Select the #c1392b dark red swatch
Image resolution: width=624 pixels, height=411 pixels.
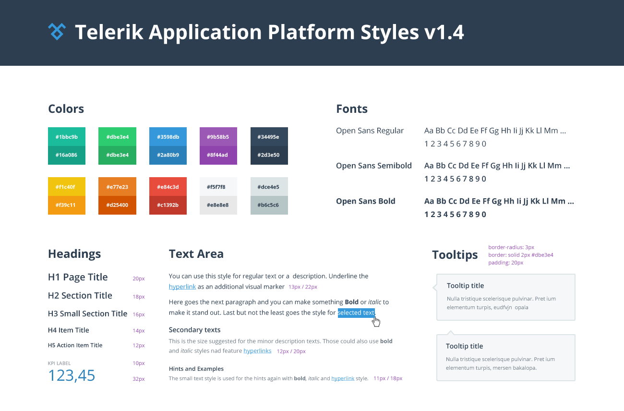coord(168,205)
